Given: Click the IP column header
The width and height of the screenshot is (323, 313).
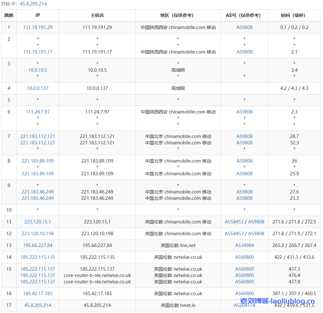Looking at the screenshot, I should click(x=37, y=15).
